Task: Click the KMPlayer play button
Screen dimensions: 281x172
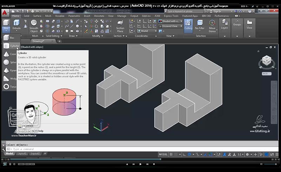Action: tap(140, 164)
